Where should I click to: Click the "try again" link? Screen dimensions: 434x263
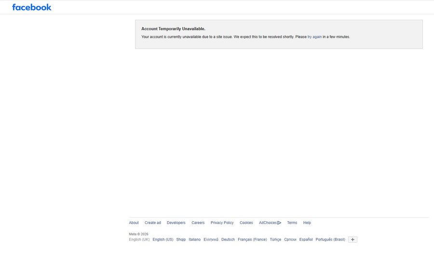314,37
